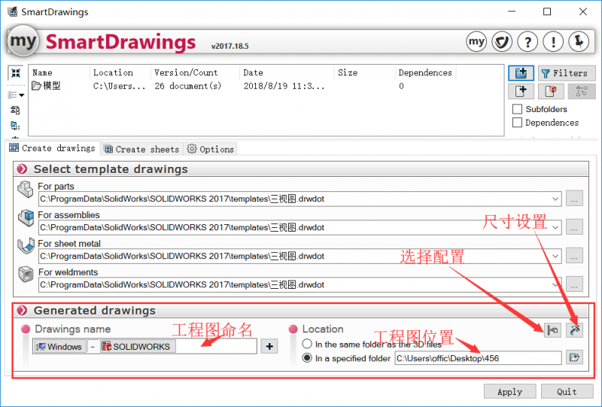Viewport: 602px width, 407px height.
Task: Expand the For weldments template dropdown
Action: [555, 284]
